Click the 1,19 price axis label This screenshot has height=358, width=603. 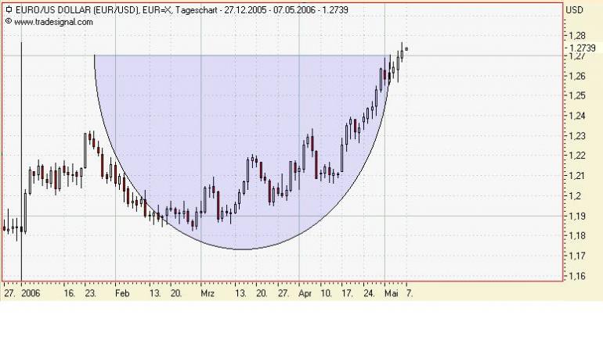tap(577, 216)
